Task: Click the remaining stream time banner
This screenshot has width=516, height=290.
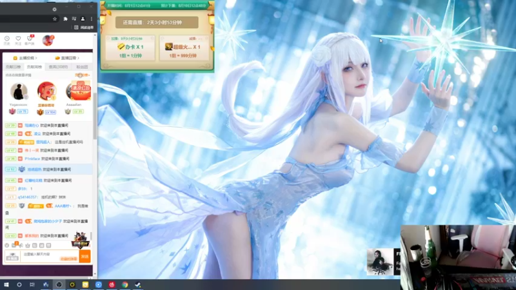Action: [157, 23]
